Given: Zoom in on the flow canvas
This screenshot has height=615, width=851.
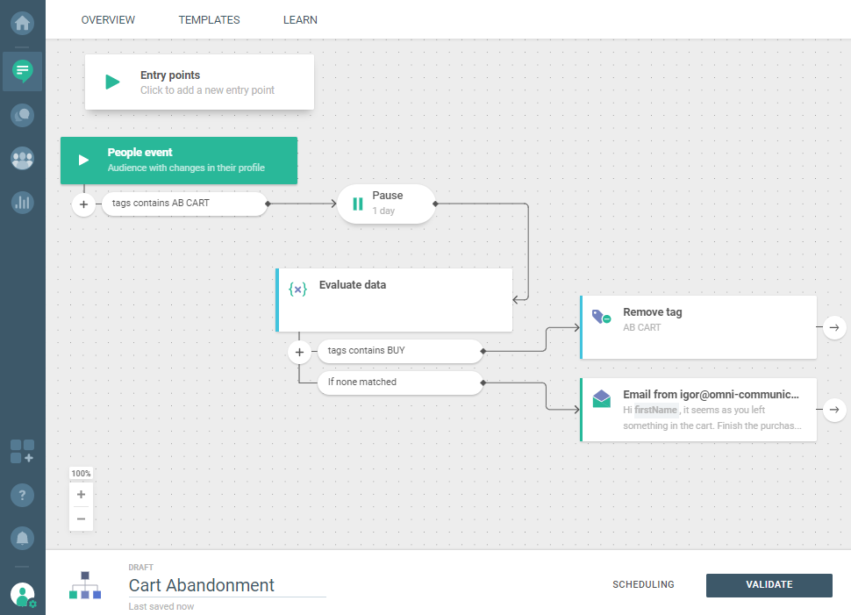Looking at the screenshot, I should tap(82, 494).
